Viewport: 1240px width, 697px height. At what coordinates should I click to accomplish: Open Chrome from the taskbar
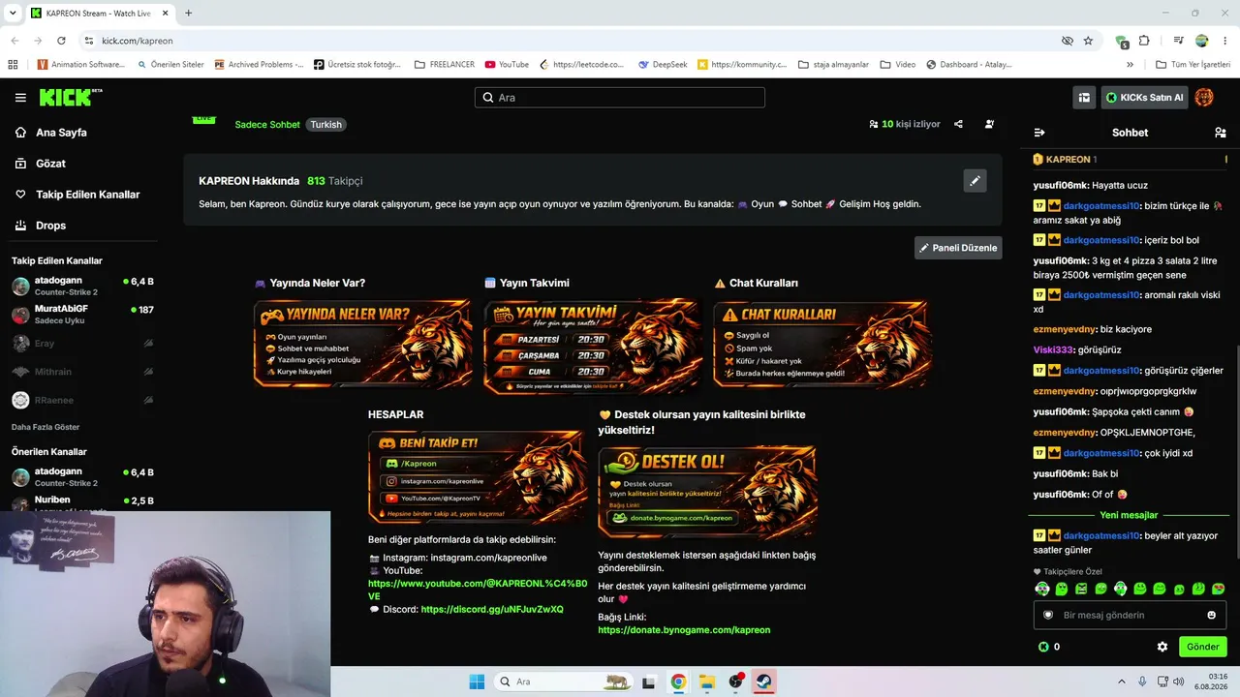678,682
